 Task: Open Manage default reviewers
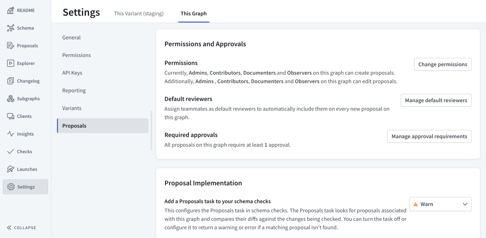tap(436, 100)
